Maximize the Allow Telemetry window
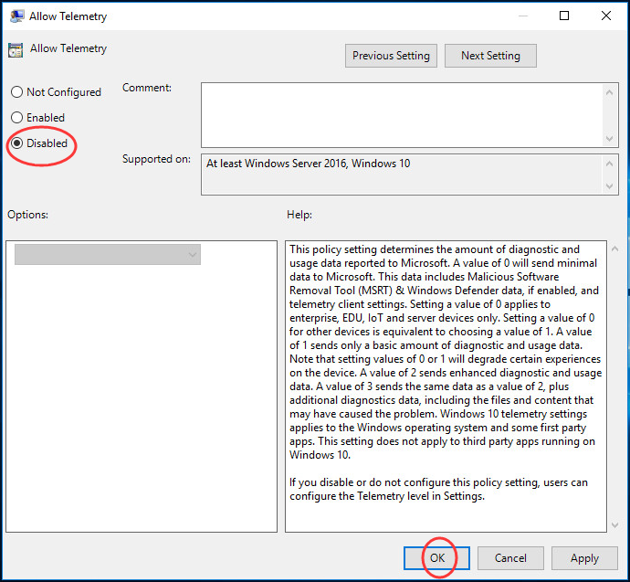The width and height of the screenshot is (630, 582). pyautogui.click(x=564, y=16)
